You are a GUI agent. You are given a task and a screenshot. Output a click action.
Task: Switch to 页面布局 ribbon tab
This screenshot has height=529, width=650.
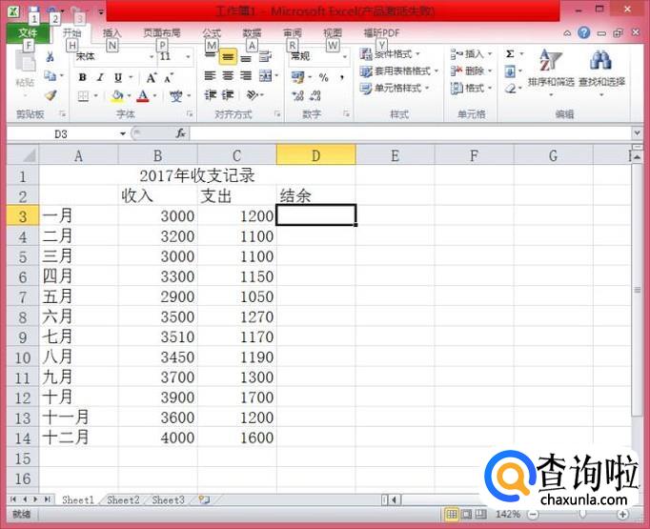pyautogui.click(x=162, y=32)
